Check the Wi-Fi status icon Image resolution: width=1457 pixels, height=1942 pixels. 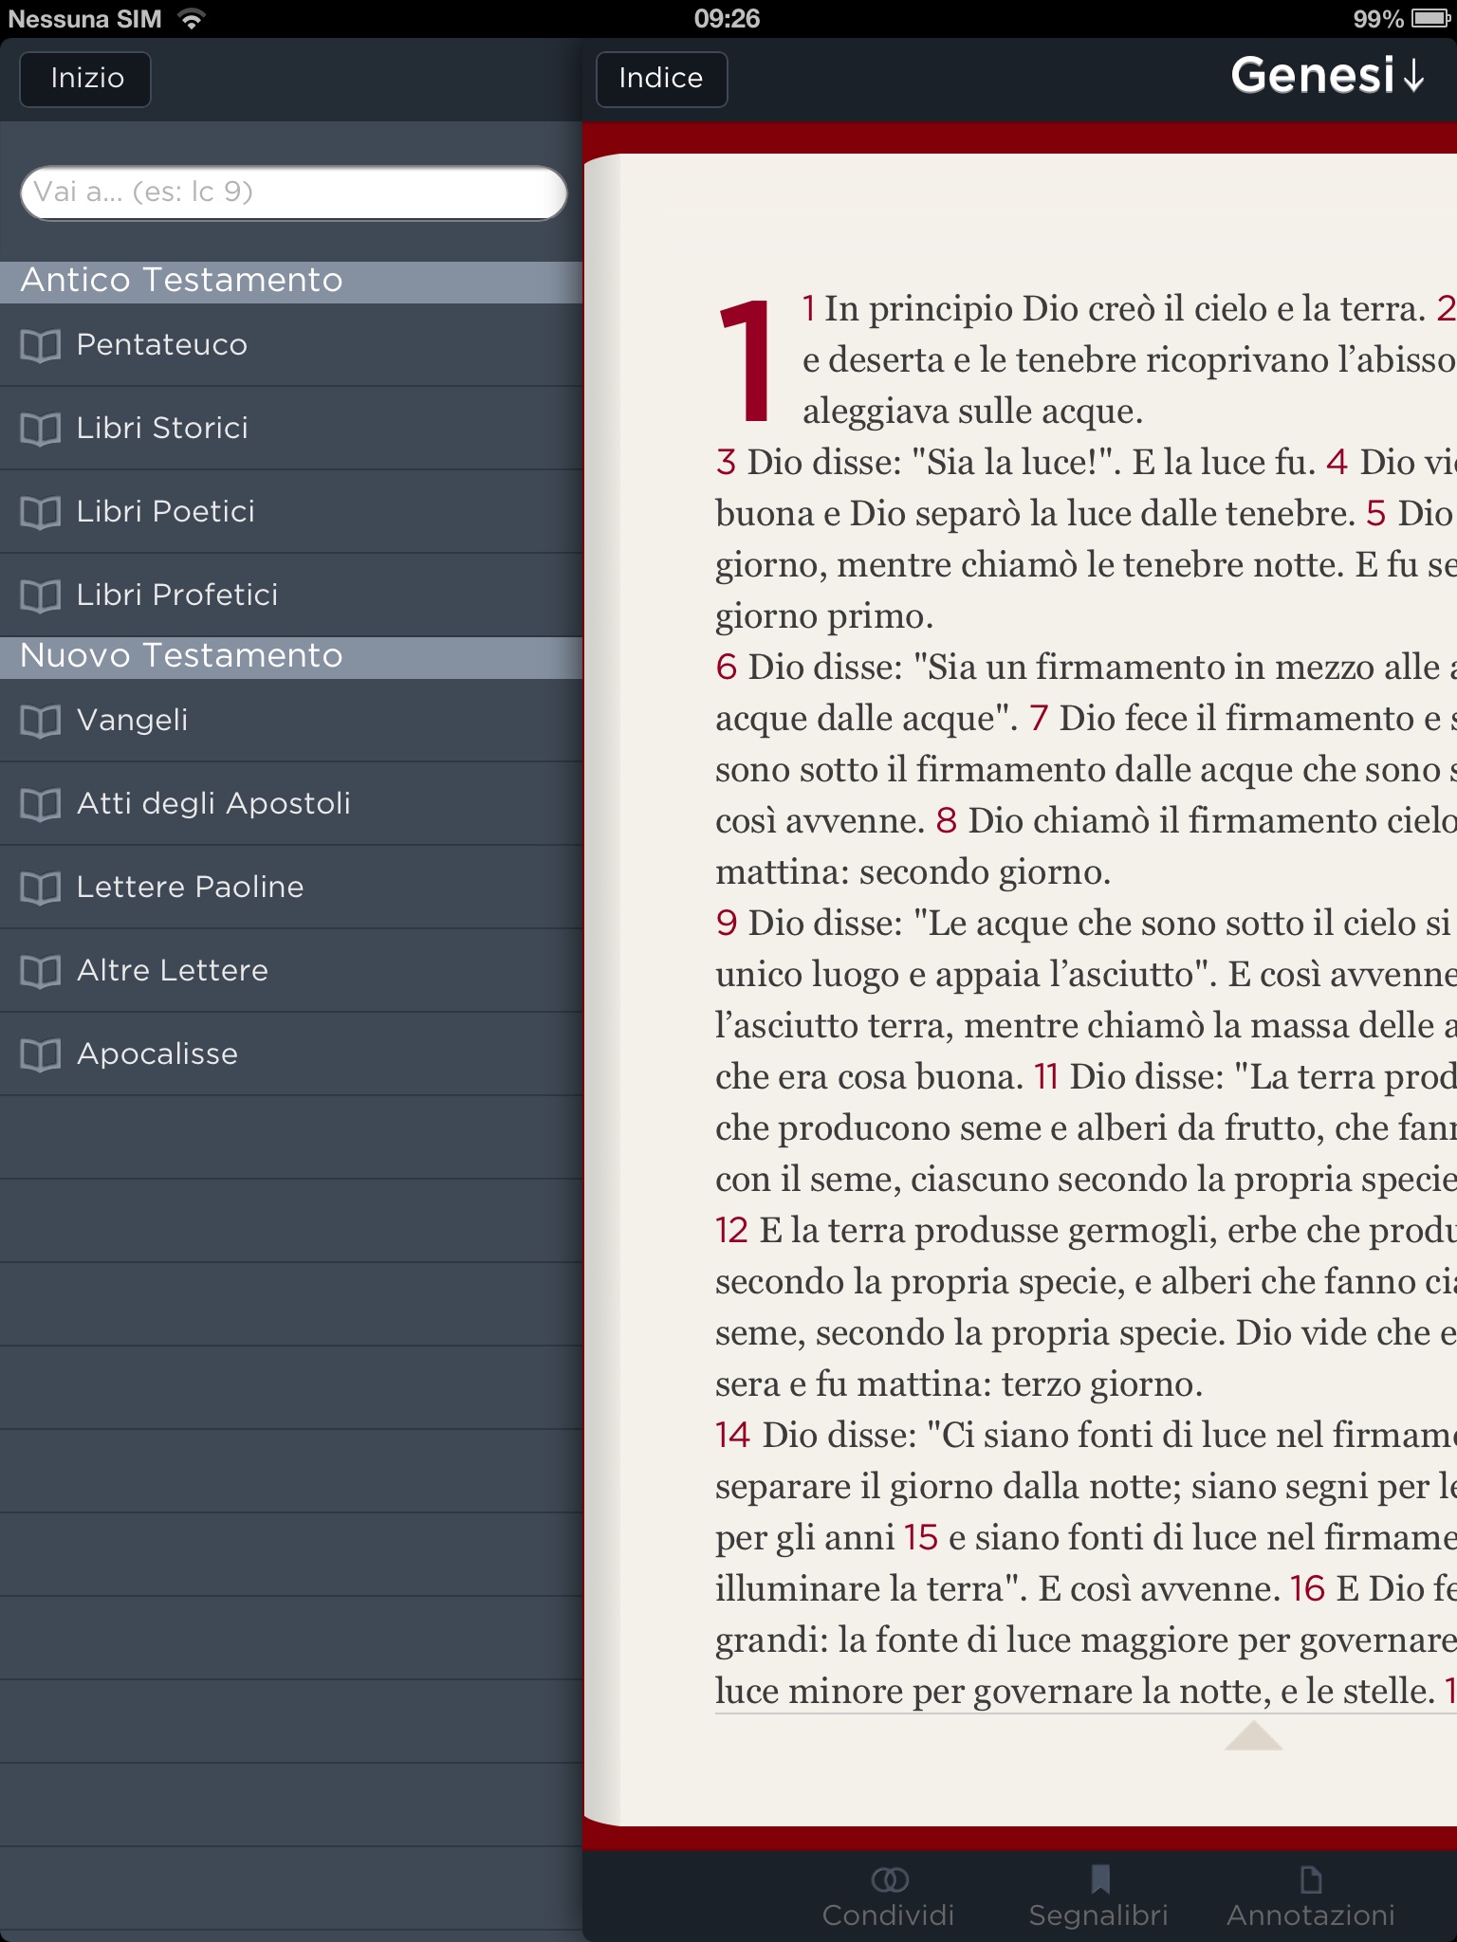tap(192, 19)
